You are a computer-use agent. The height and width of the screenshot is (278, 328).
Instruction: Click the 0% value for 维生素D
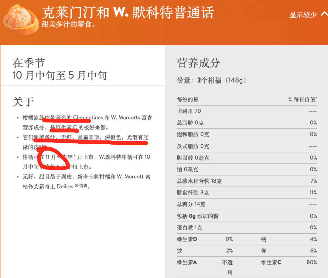pyautogui.click(x=229, y=239)
